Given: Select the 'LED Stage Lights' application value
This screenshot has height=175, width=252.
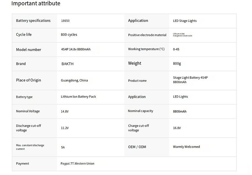Looking at the screenshot, I should 185,21.
